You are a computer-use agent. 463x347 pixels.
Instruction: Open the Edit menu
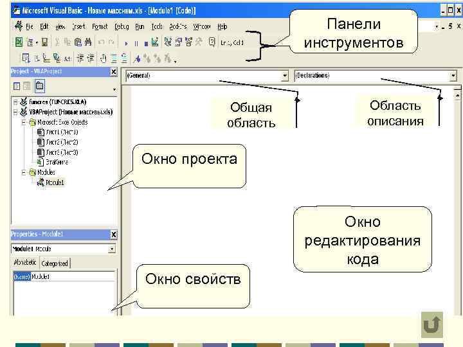point(44,26)
